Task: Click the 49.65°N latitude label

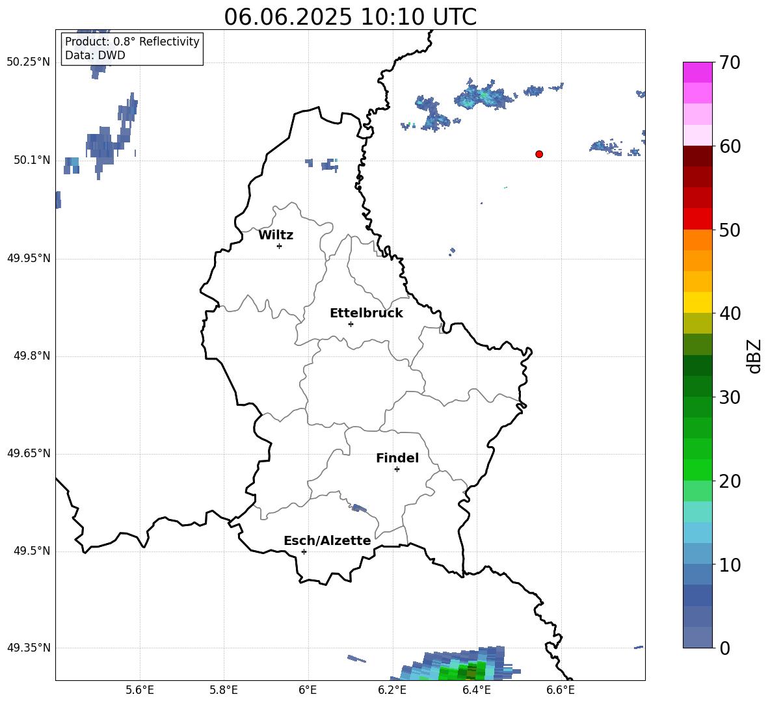Action: (29, 453)
